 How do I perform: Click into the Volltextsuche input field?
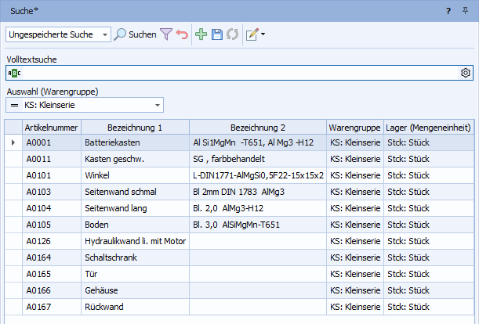235,73
